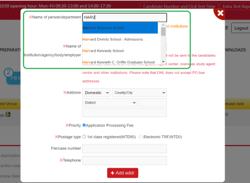
Task: Choose Harvard Divinity School - Admissions option
Action: pos(120,39)
